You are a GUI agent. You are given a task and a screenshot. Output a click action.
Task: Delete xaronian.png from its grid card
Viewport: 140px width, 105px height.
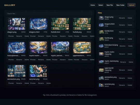pyautogui.click(x=48, y=83)
